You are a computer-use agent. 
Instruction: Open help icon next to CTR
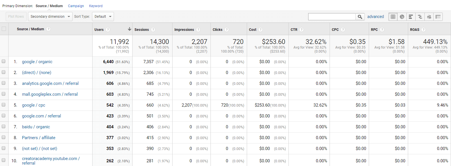click(302, 29)
